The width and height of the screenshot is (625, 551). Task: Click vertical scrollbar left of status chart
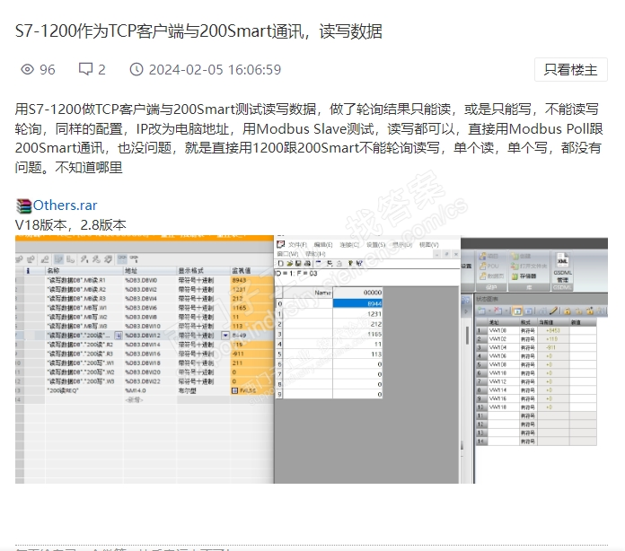click(x=467, y=335)
